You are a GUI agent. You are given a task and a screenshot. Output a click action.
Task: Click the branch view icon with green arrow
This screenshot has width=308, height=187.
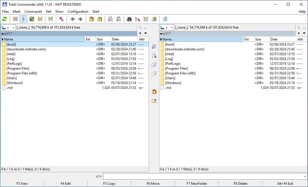(51, 19)
